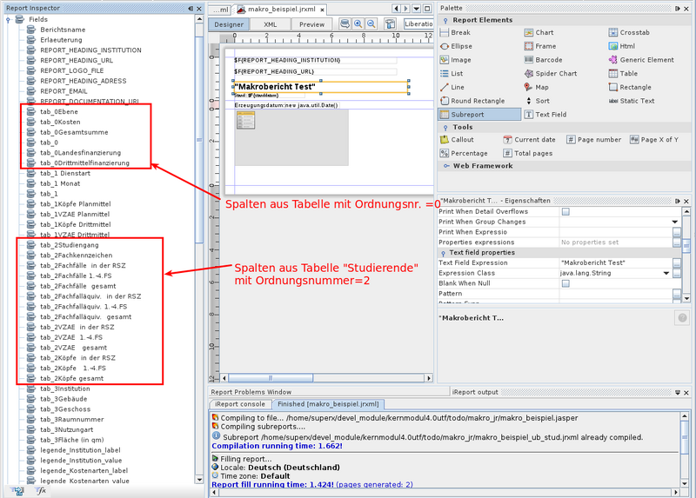Select the Callout tool

coord(457,140)
